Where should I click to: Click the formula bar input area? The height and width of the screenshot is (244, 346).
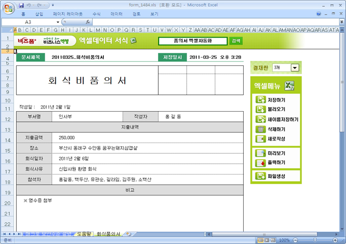[x=216, y=22]
